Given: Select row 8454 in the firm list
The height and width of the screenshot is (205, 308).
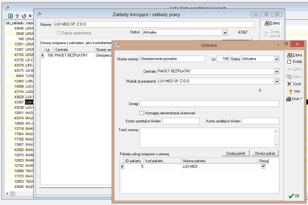Looking at the screenshot, I should (19, 76).
